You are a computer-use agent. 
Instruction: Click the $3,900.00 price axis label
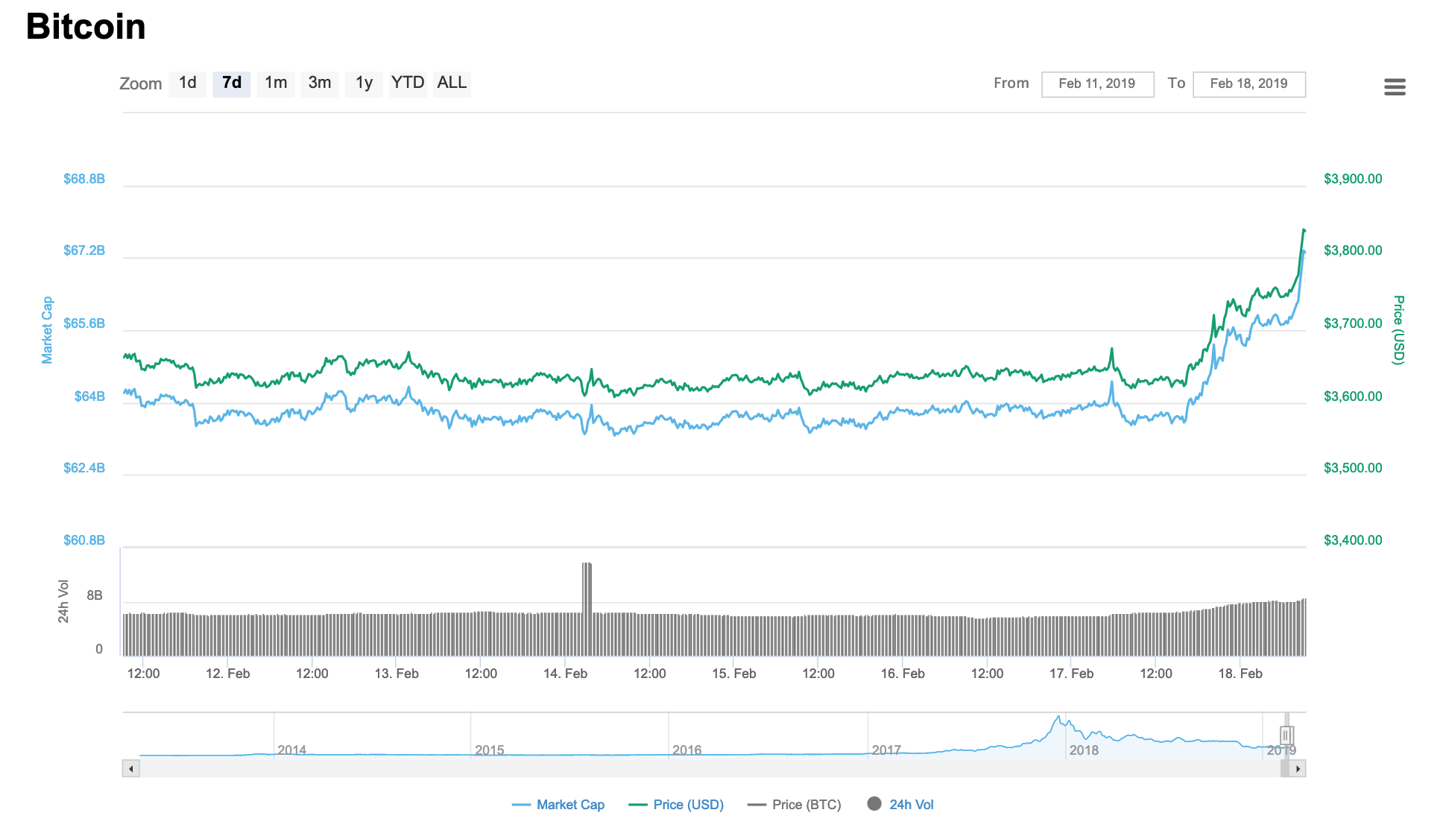(1353, 179)
